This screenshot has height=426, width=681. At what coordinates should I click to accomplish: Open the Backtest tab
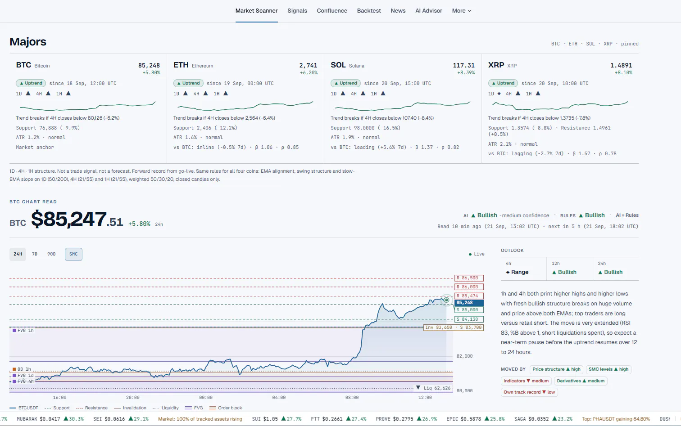tap(369, 11)
